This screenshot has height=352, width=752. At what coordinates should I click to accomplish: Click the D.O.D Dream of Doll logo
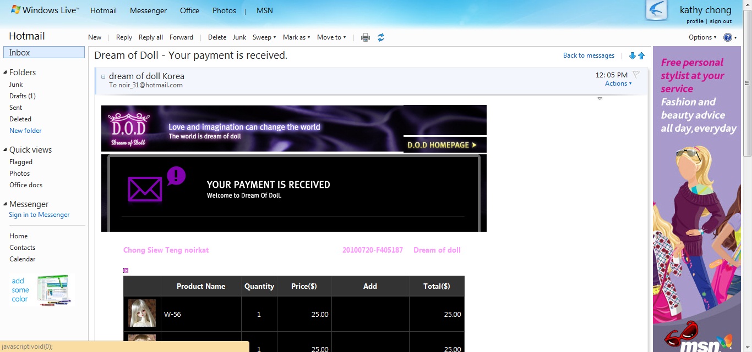tap(129, 129)
